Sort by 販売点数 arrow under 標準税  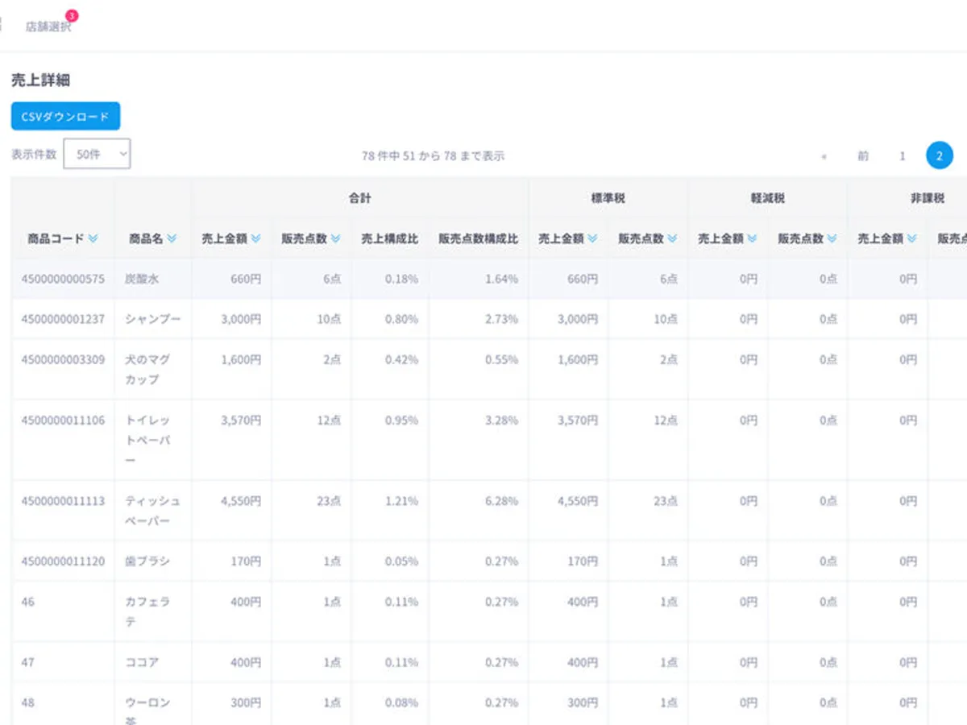(671, 239)
